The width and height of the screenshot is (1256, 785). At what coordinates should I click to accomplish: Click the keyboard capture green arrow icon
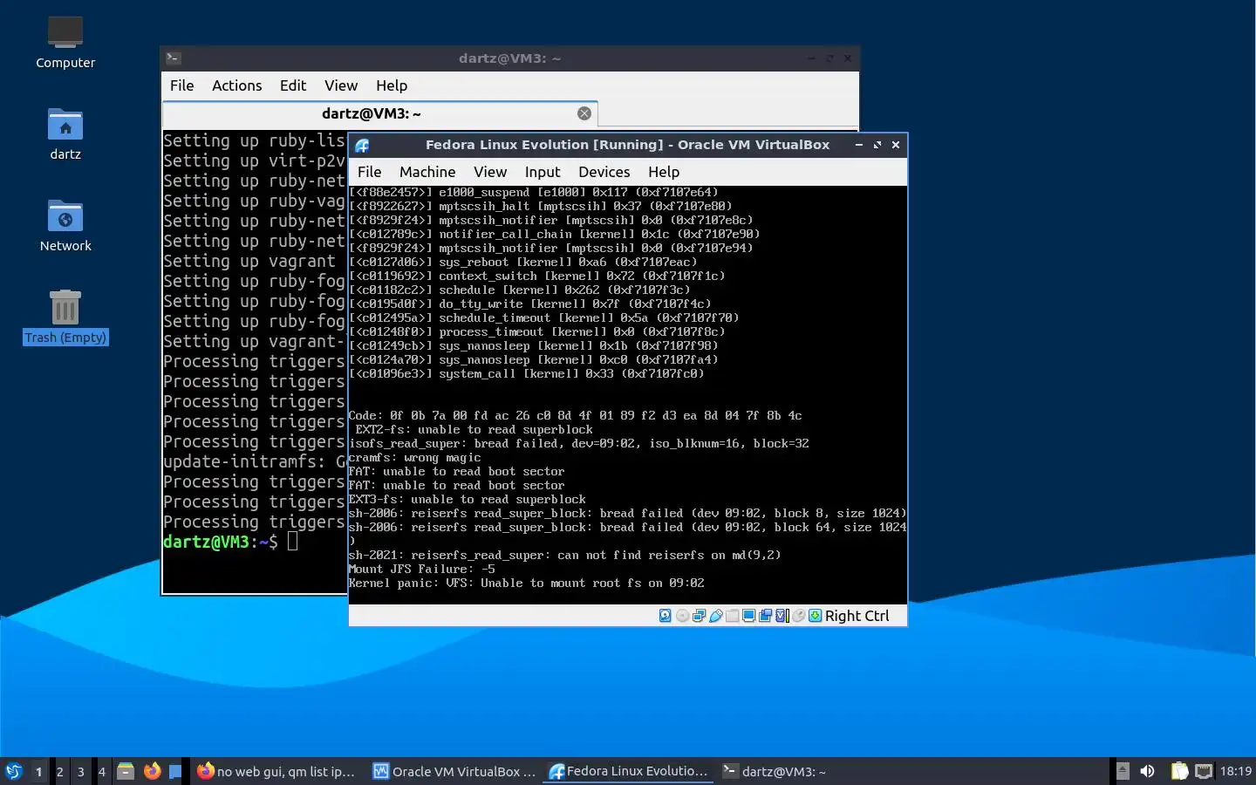tap(815, 616)
